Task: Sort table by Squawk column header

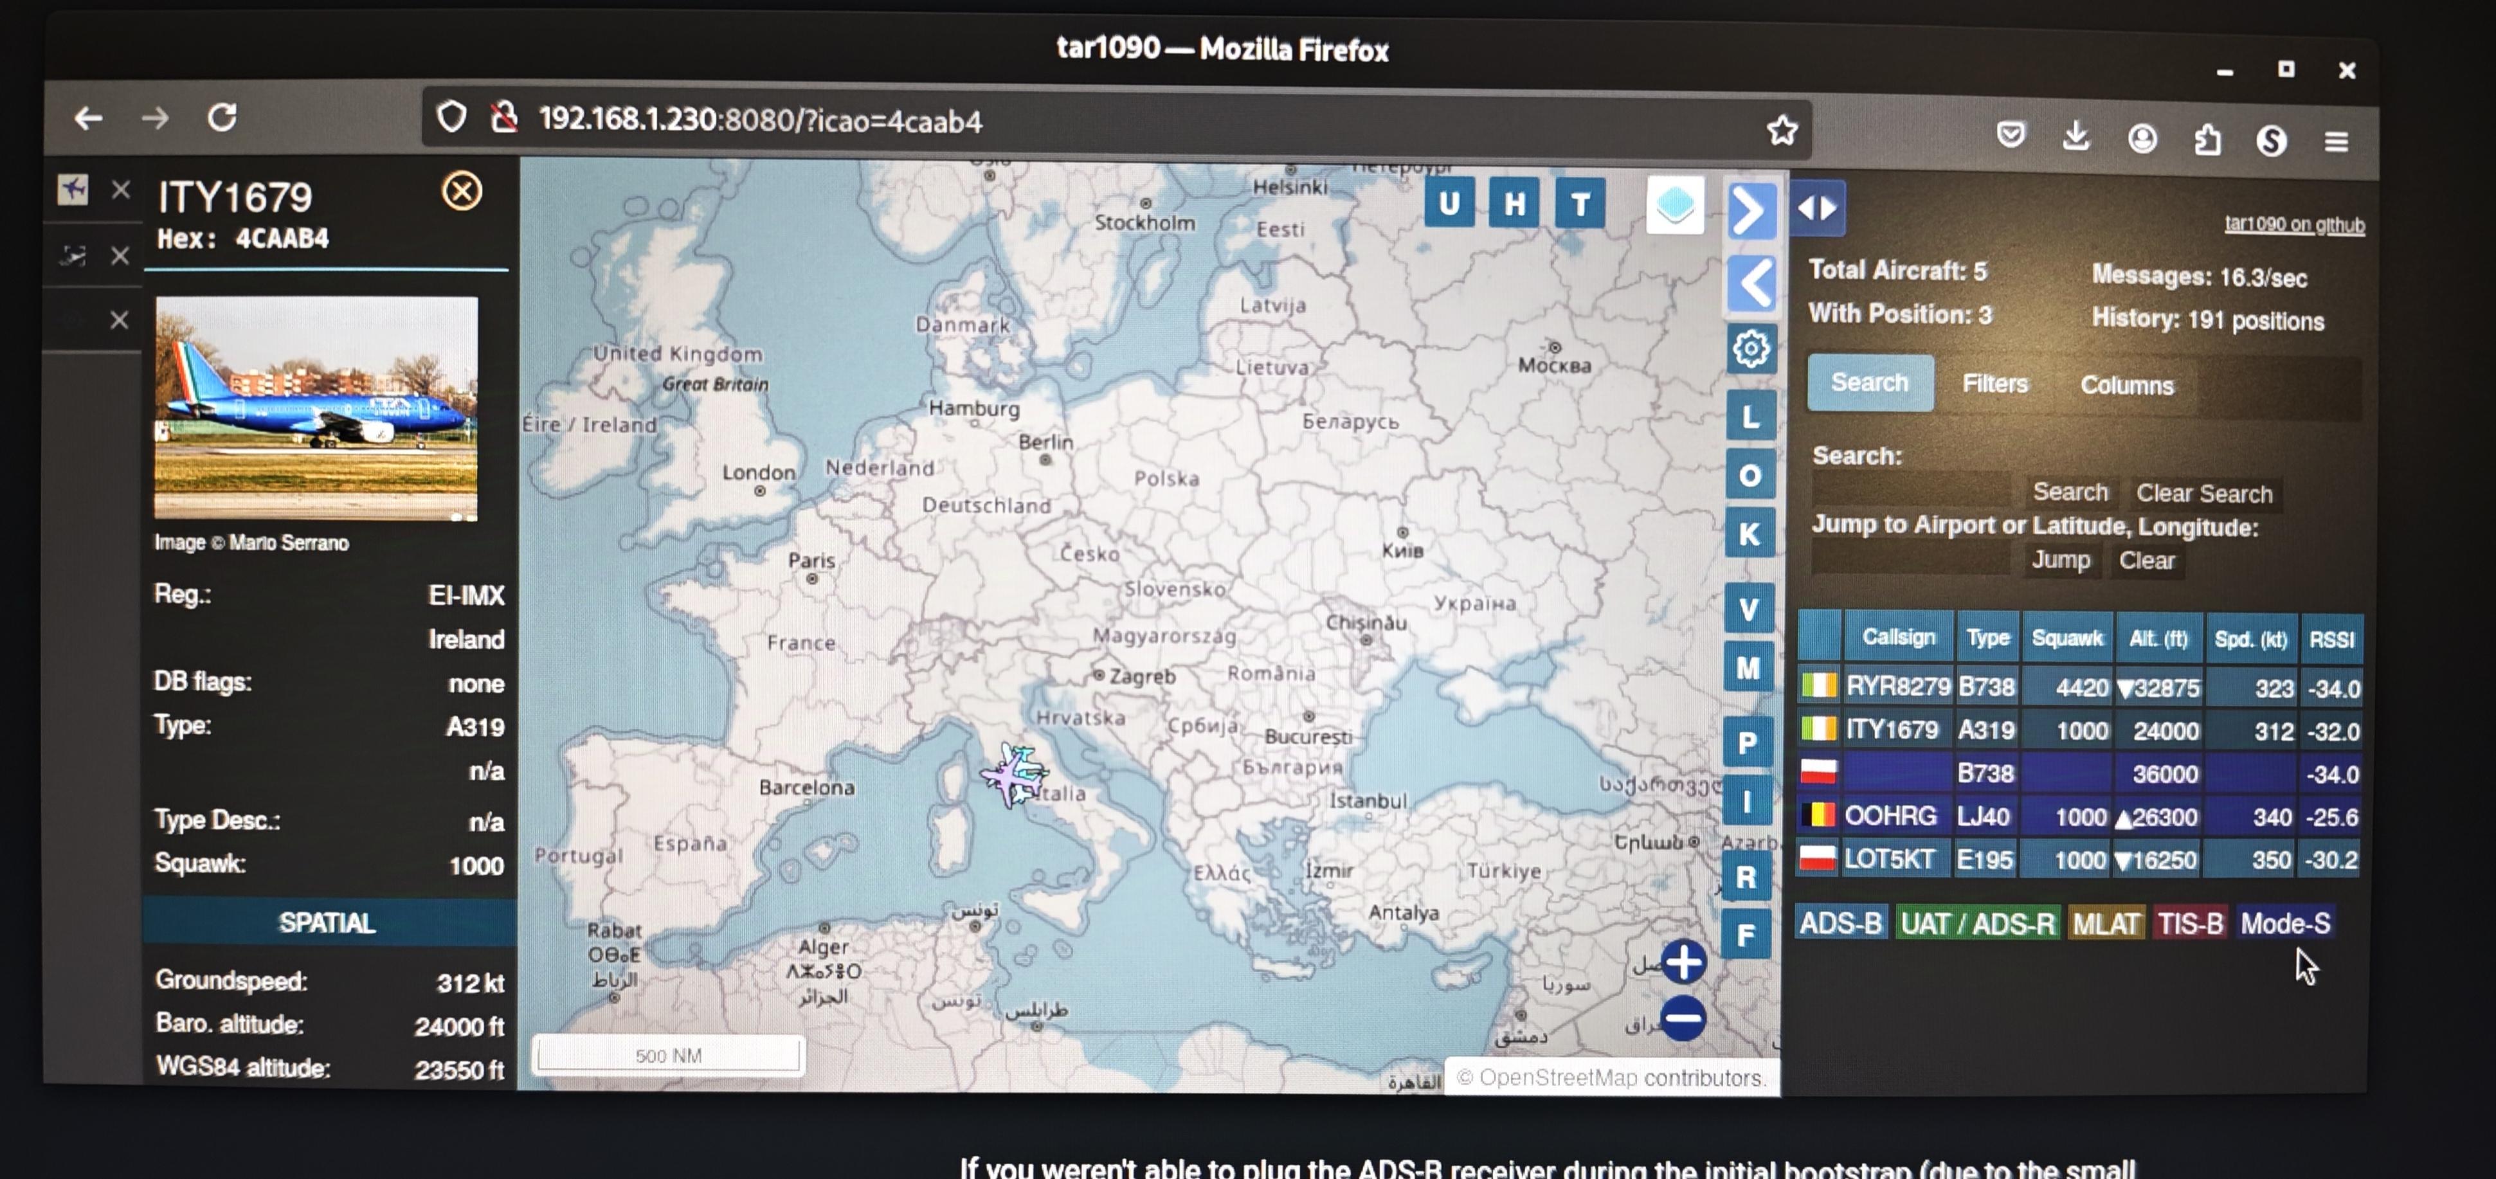Action: 2066,638
